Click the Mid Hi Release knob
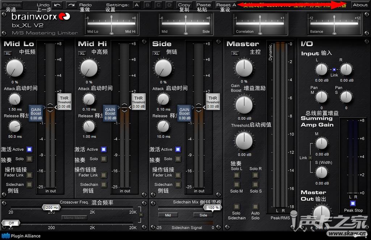Screen dimensions: 371x240 pyautogui.click(x=89, y=127)
